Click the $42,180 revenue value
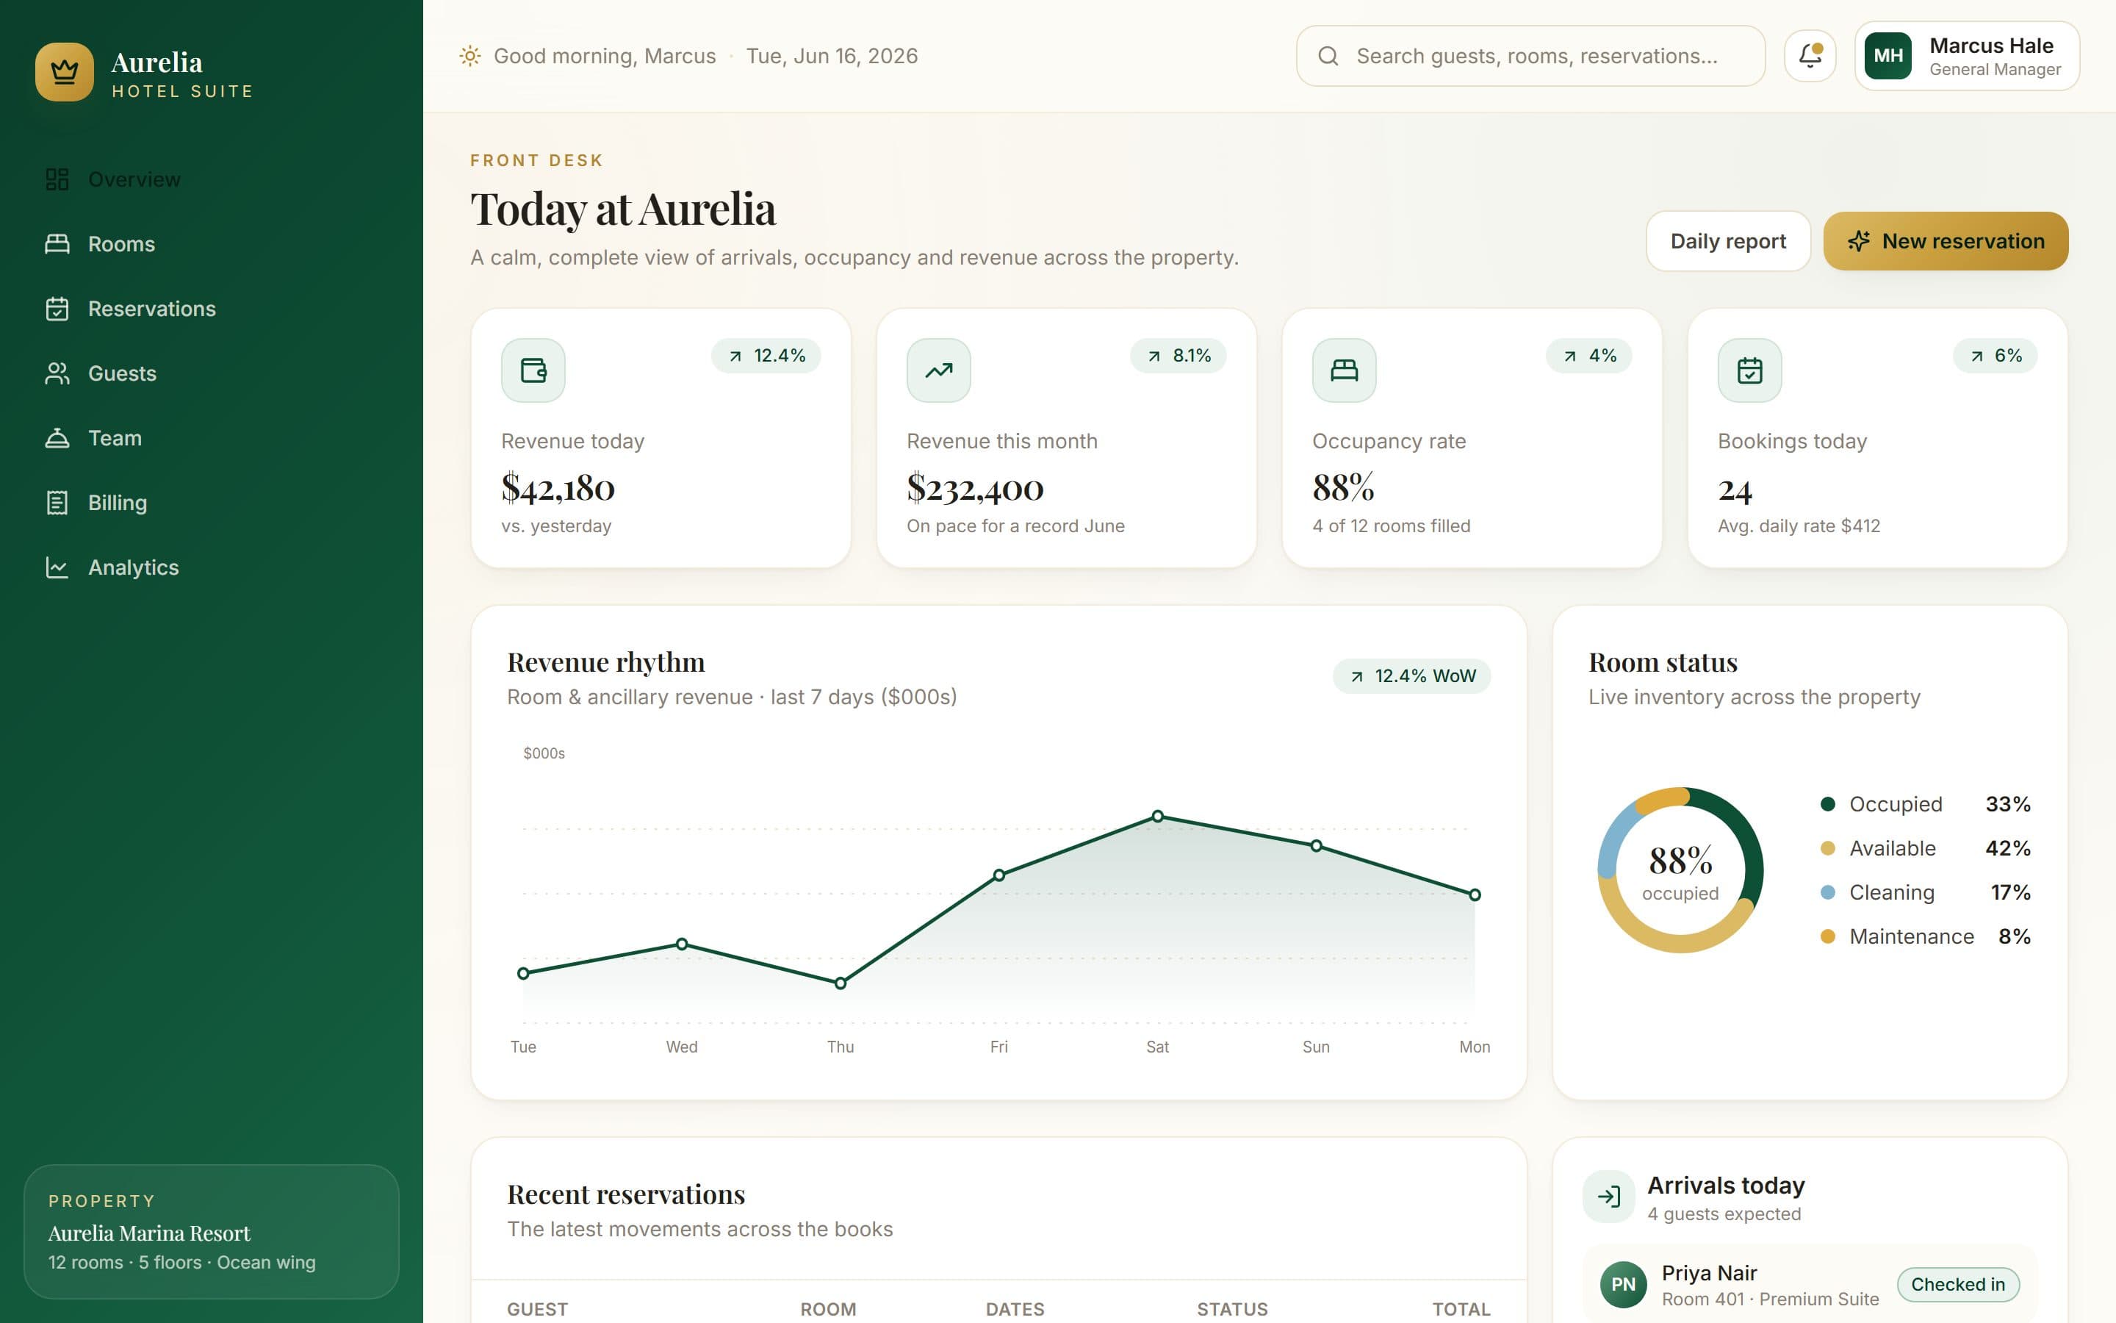 coord(558,487)
